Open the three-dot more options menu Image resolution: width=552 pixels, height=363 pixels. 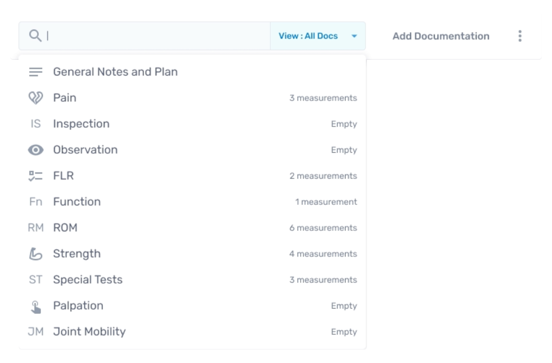pos(519,36)
